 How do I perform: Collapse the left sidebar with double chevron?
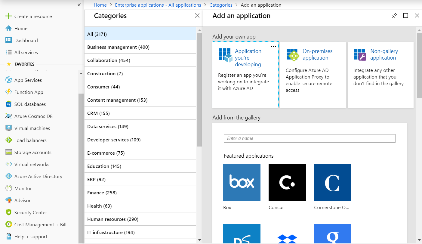point(79,5)
